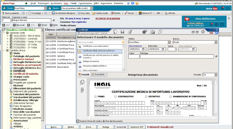
Task: Click the paperclip attachment icon beside preview
Action: (x=82, y=90)
